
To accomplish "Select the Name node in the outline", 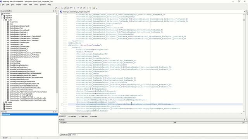I will pos(11,24).
